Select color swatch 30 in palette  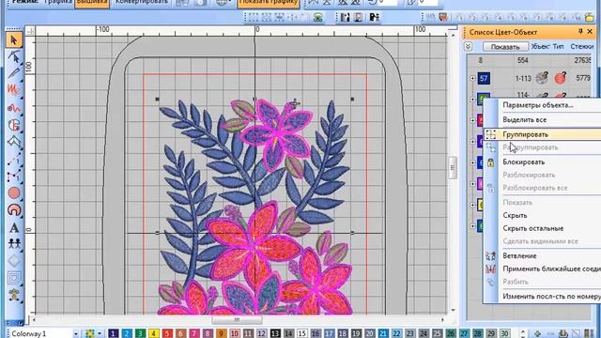click(x=504, y=333)
